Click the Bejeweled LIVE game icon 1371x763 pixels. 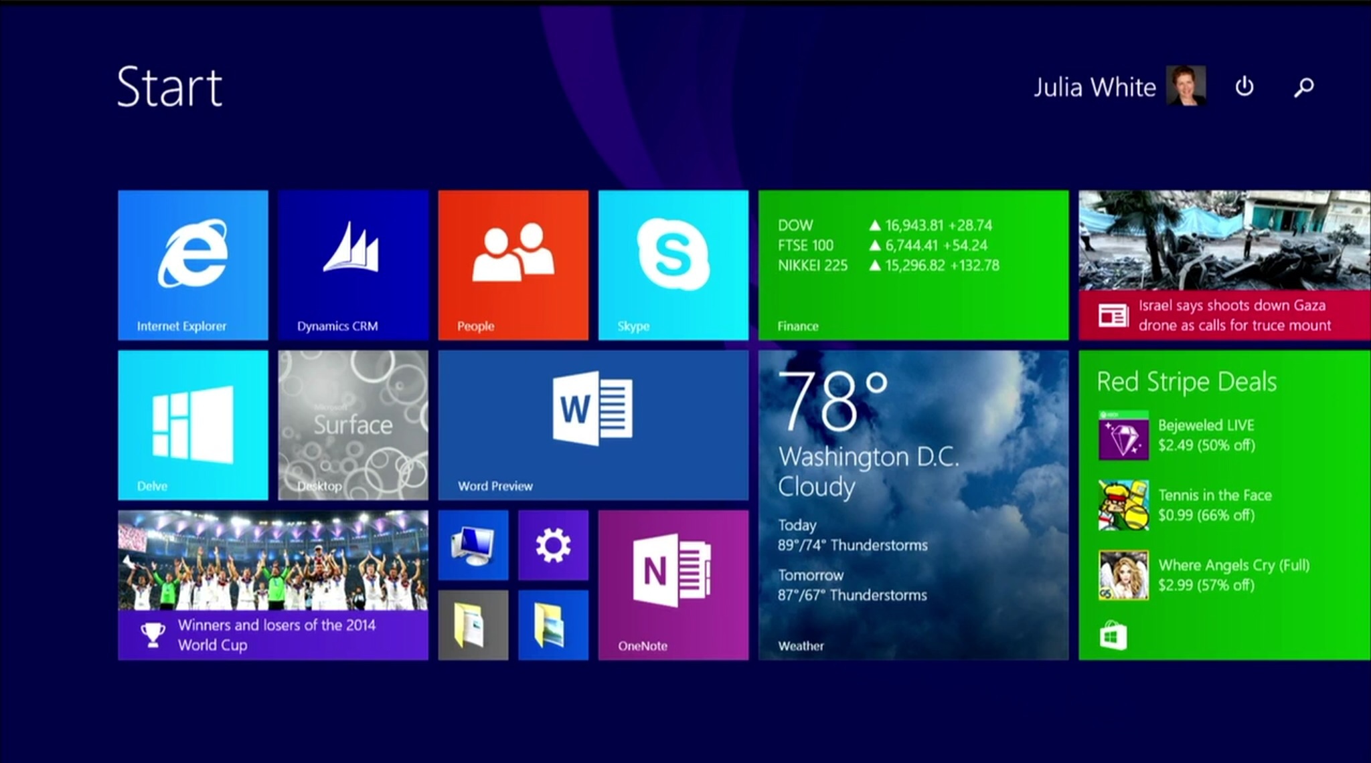click(x=1123, y=435)
